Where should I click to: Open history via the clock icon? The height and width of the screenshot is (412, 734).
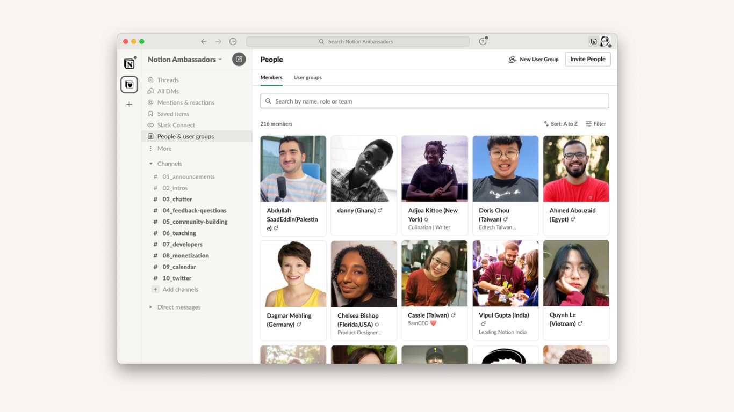click(x=233, y=41)
